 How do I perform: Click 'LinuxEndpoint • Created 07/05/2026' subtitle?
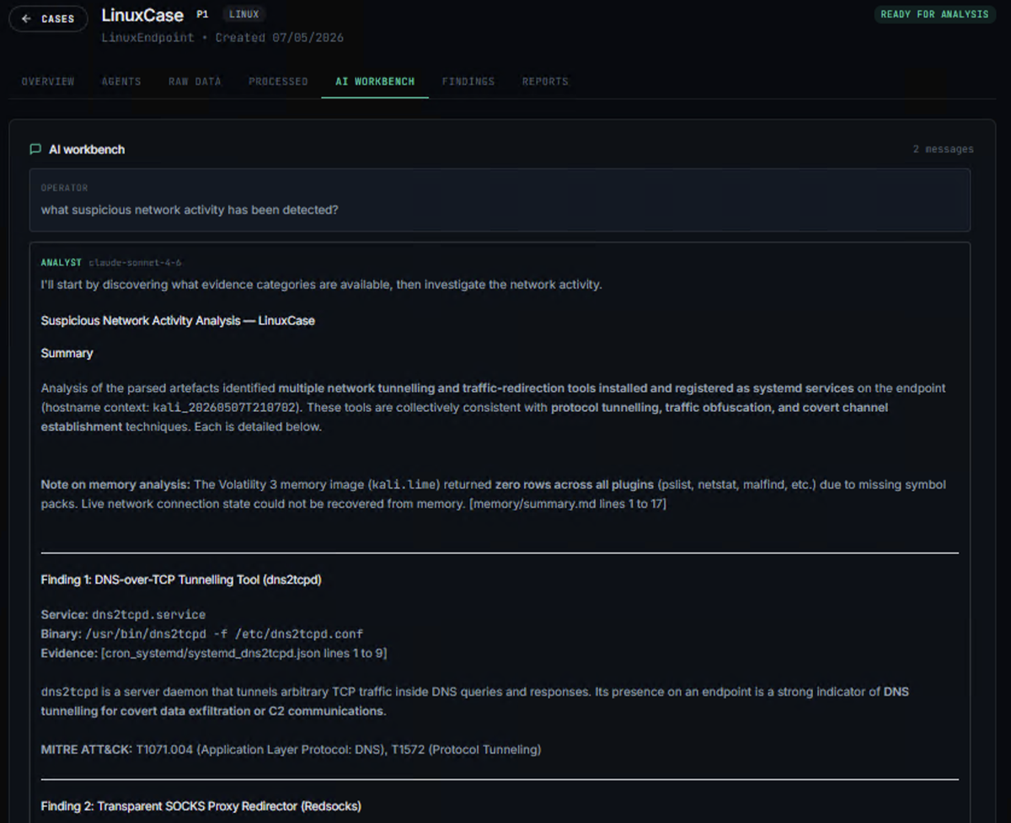pyautogui.click(x=222, y=38)
